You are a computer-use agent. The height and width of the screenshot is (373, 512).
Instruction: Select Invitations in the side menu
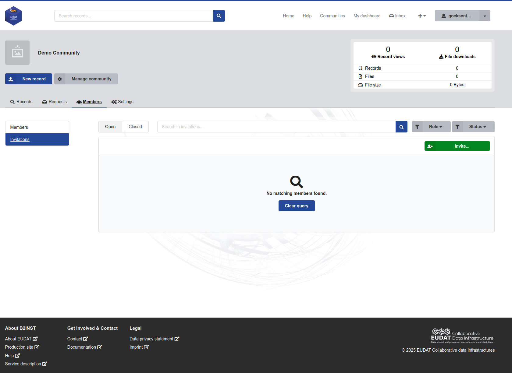point(37,139)
